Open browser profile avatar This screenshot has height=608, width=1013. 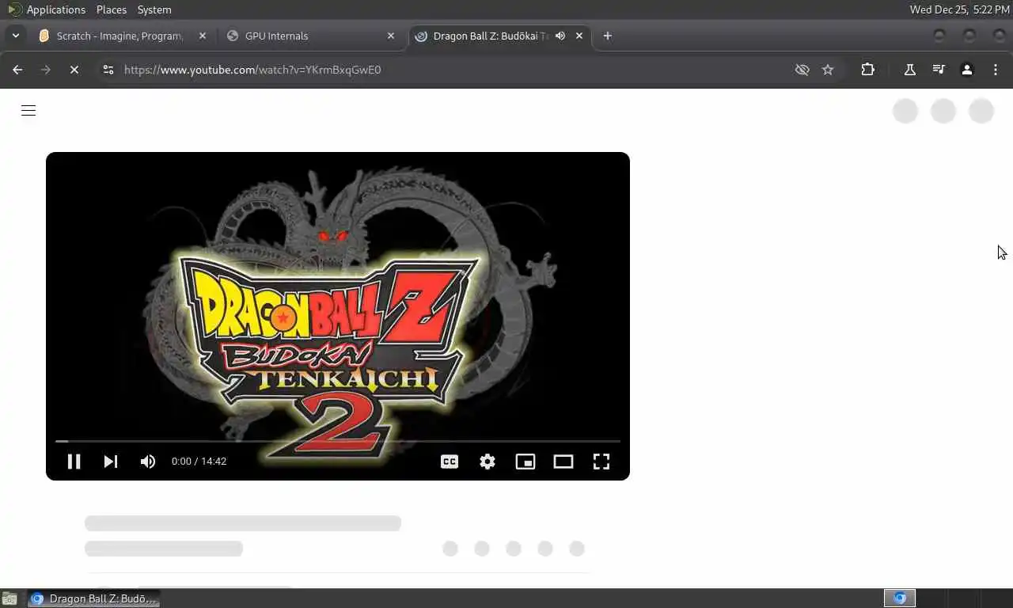point(967,70)
